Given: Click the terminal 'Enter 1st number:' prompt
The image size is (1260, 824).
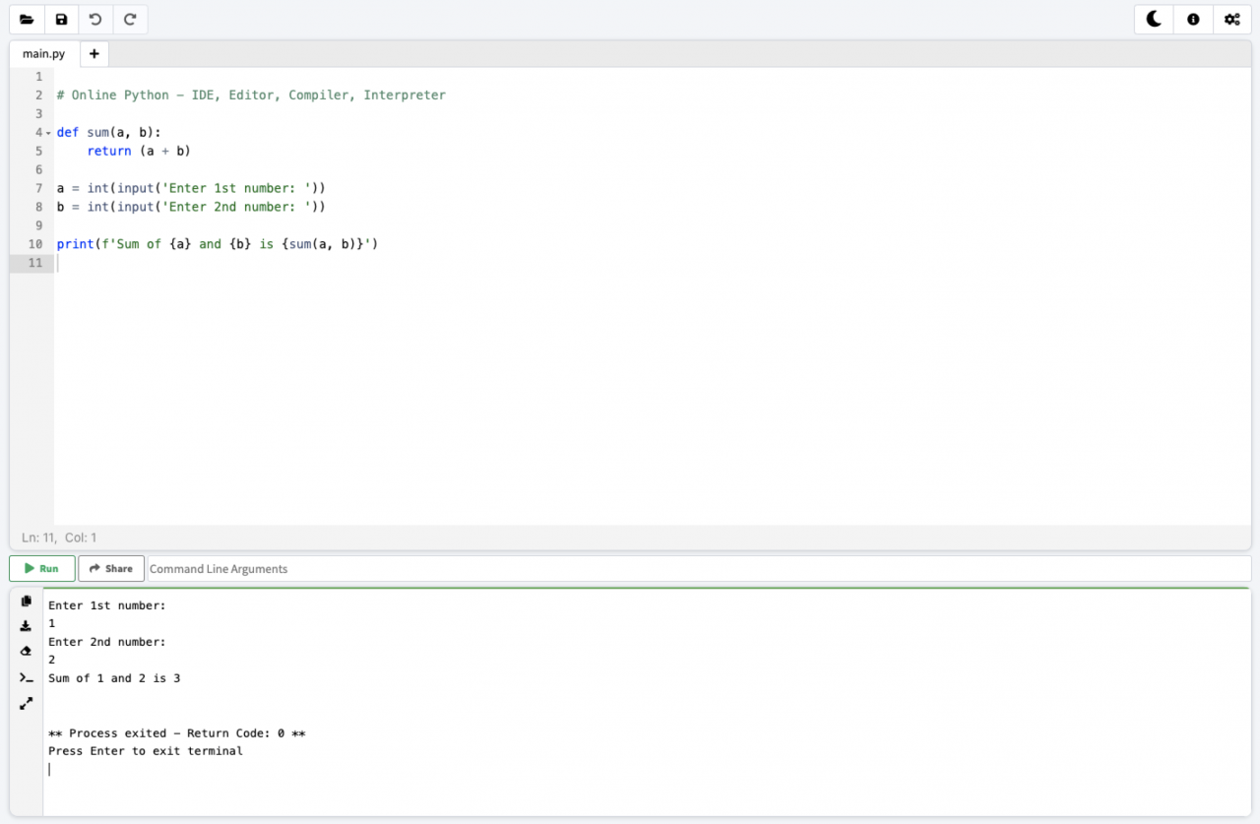Looking at the screenshot, I should [x=107, y=605].
